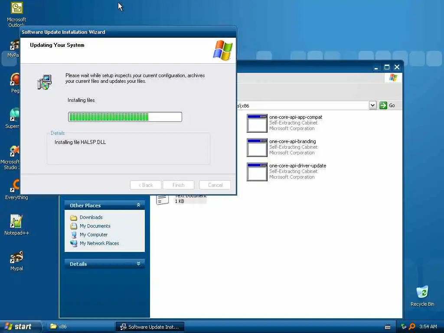Screen dimensions: 444x333
Task: Switch to Software Update Inst... taskbar button
Action: [150, 327]
